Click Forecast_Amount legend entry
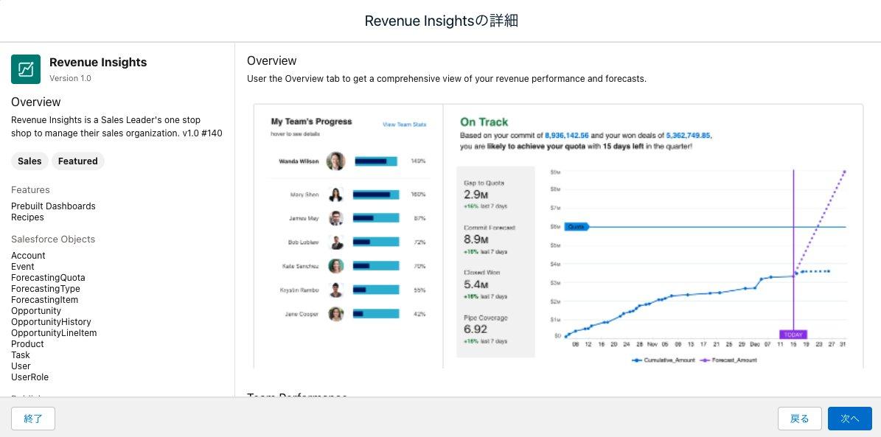This screenshot has width=881, height=437. (728, 360)
